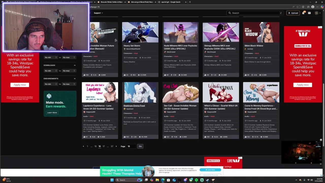The height and width of the screenshot is (183, 325).
Task: Go to page 37 in pagination
Action: pyautogui.click(x=112, y=146)
